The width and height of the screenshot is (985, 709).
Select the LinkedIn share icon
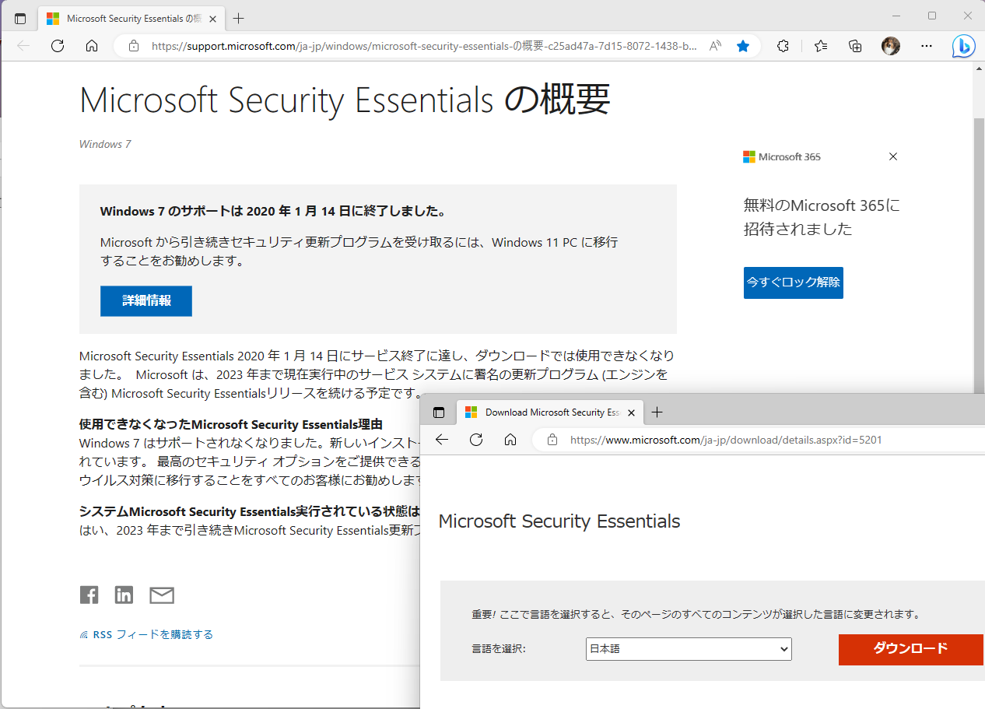click(x=124, y=595)
